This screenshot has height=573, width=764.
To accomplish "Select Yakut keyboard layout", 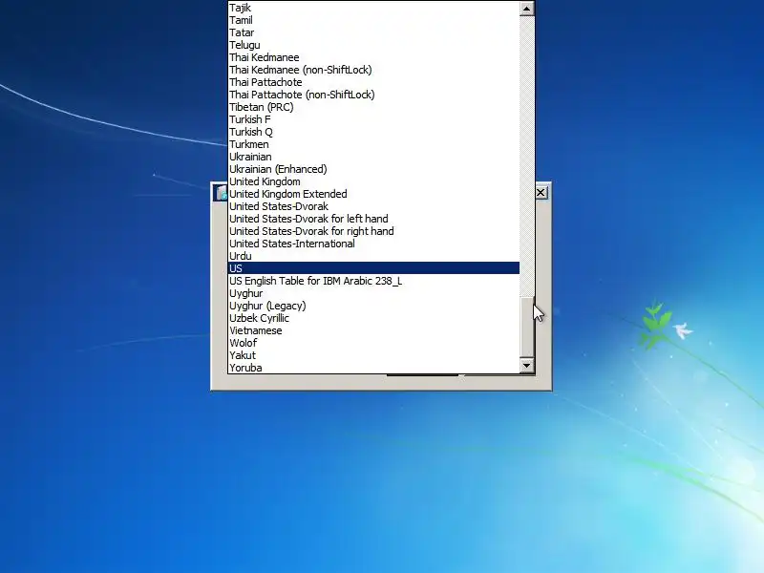I will coord(373,355).
